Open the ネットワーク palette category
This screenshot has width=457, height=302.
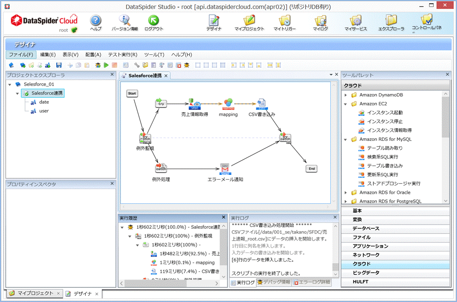point(395,255)
